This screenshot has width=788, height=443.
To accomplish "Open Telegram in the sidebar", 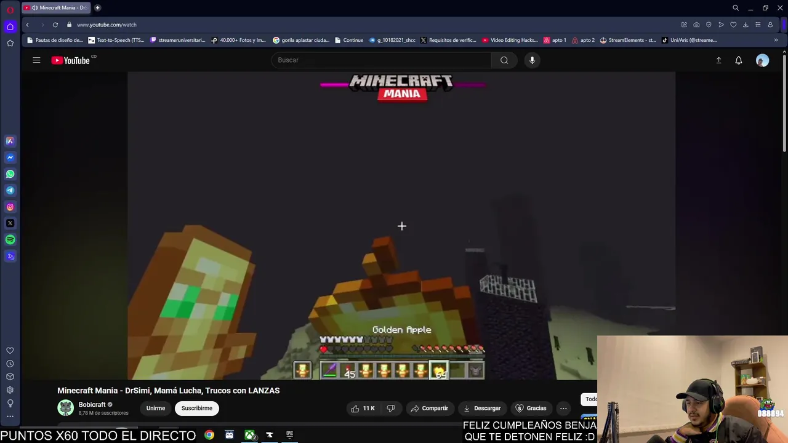I will tap(10, 191).
